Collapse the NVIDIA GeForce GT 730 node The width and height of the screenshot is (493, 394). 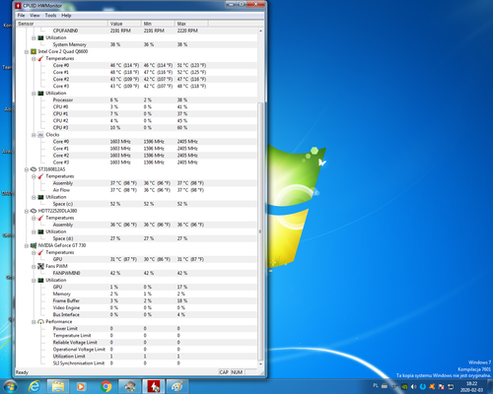click(x=27, y=245)
